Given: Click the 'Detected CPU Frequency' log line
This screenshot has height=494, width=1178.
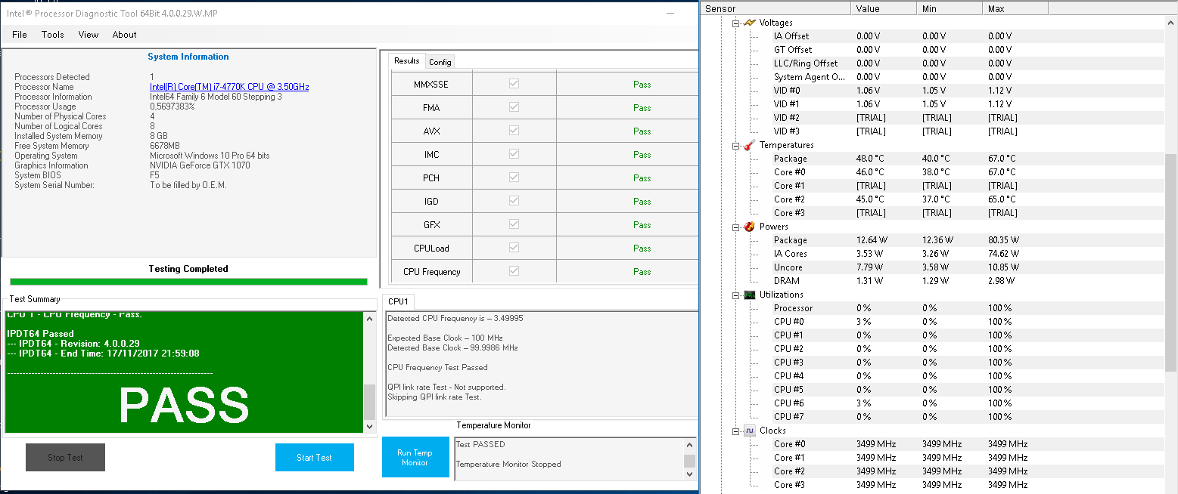Looking at the screenshot, I should point(455,318).
